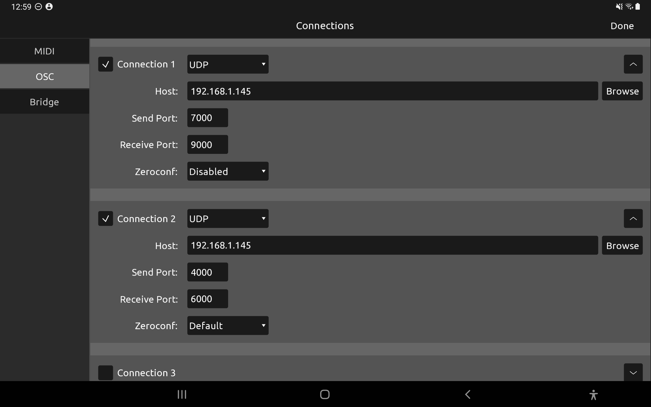Screen dimensions: 651x407
Task: Tap the battery status icon
Action: point(638,7)
